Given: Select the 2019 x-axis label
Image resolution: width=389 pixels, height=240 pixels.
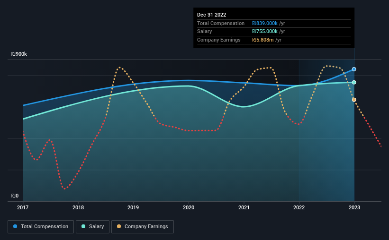Looking at the screenshot, I should 133,207.
